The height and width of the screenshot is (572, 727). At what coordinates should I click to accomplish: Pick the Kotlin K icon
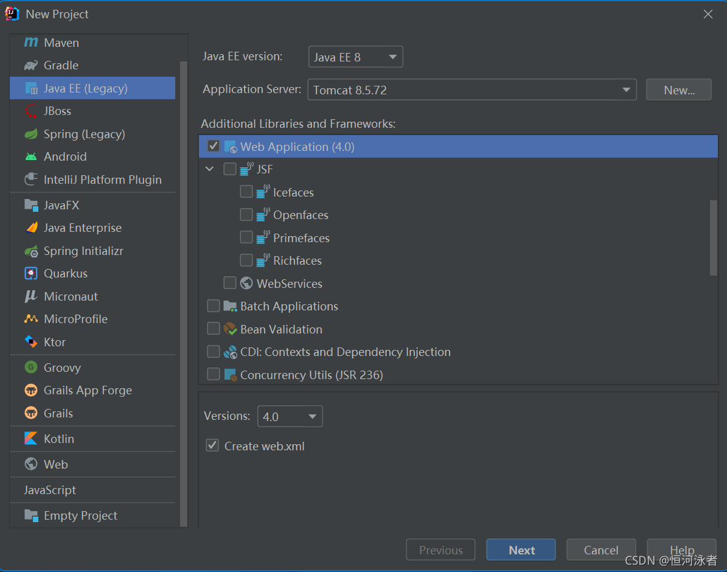click(31, 438)
